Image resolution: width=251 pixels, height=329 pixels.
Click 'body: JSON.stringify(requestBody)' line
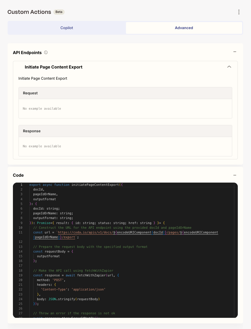(x=68, y=299)
